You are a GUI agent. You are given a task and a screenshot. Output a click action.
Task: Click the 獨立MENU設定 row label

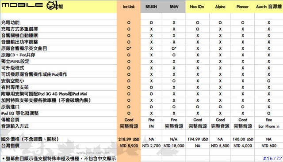coord(15,62)
